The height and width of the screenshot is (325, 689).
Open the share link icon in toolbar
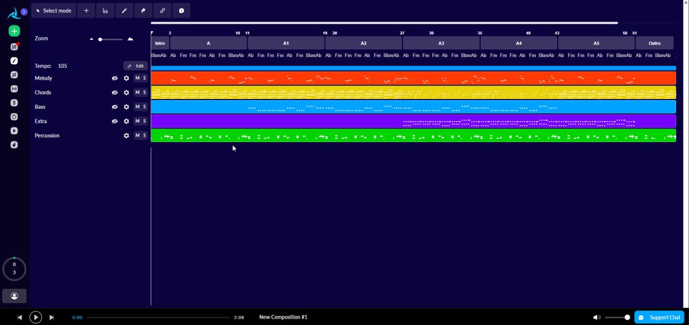162,10
